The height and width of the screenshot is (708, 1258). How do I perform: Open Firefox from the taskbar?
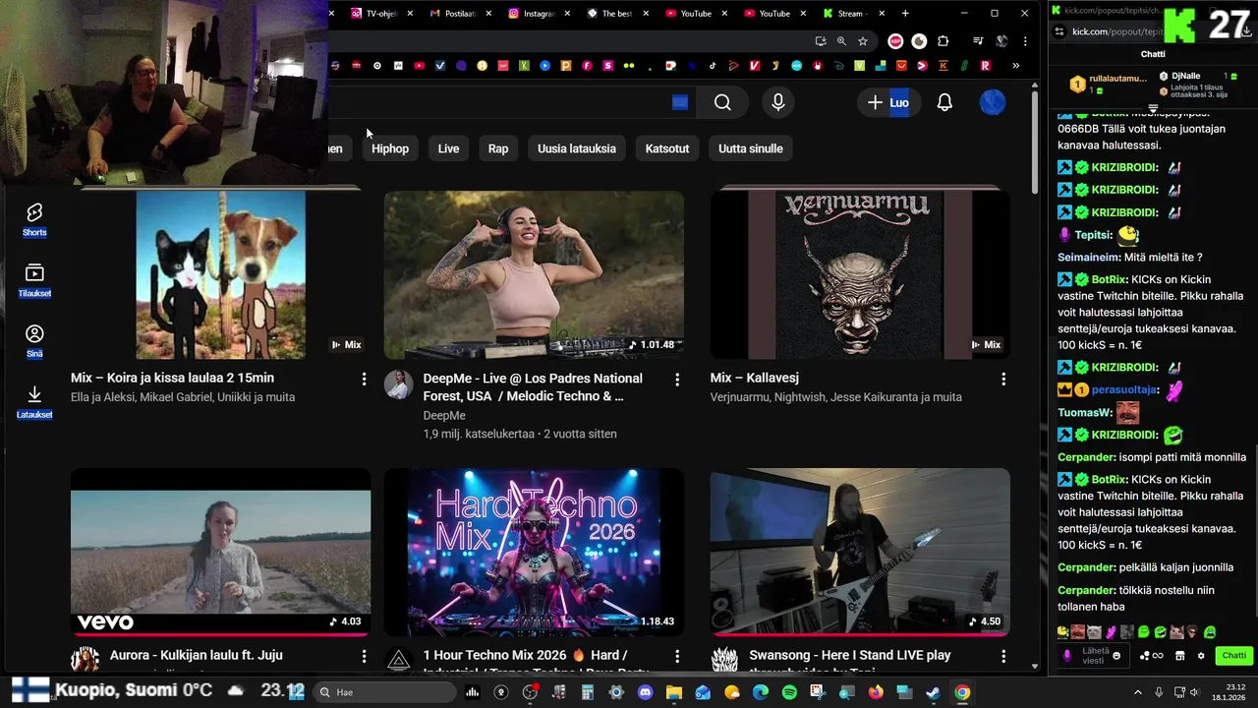tap(876, 692)
